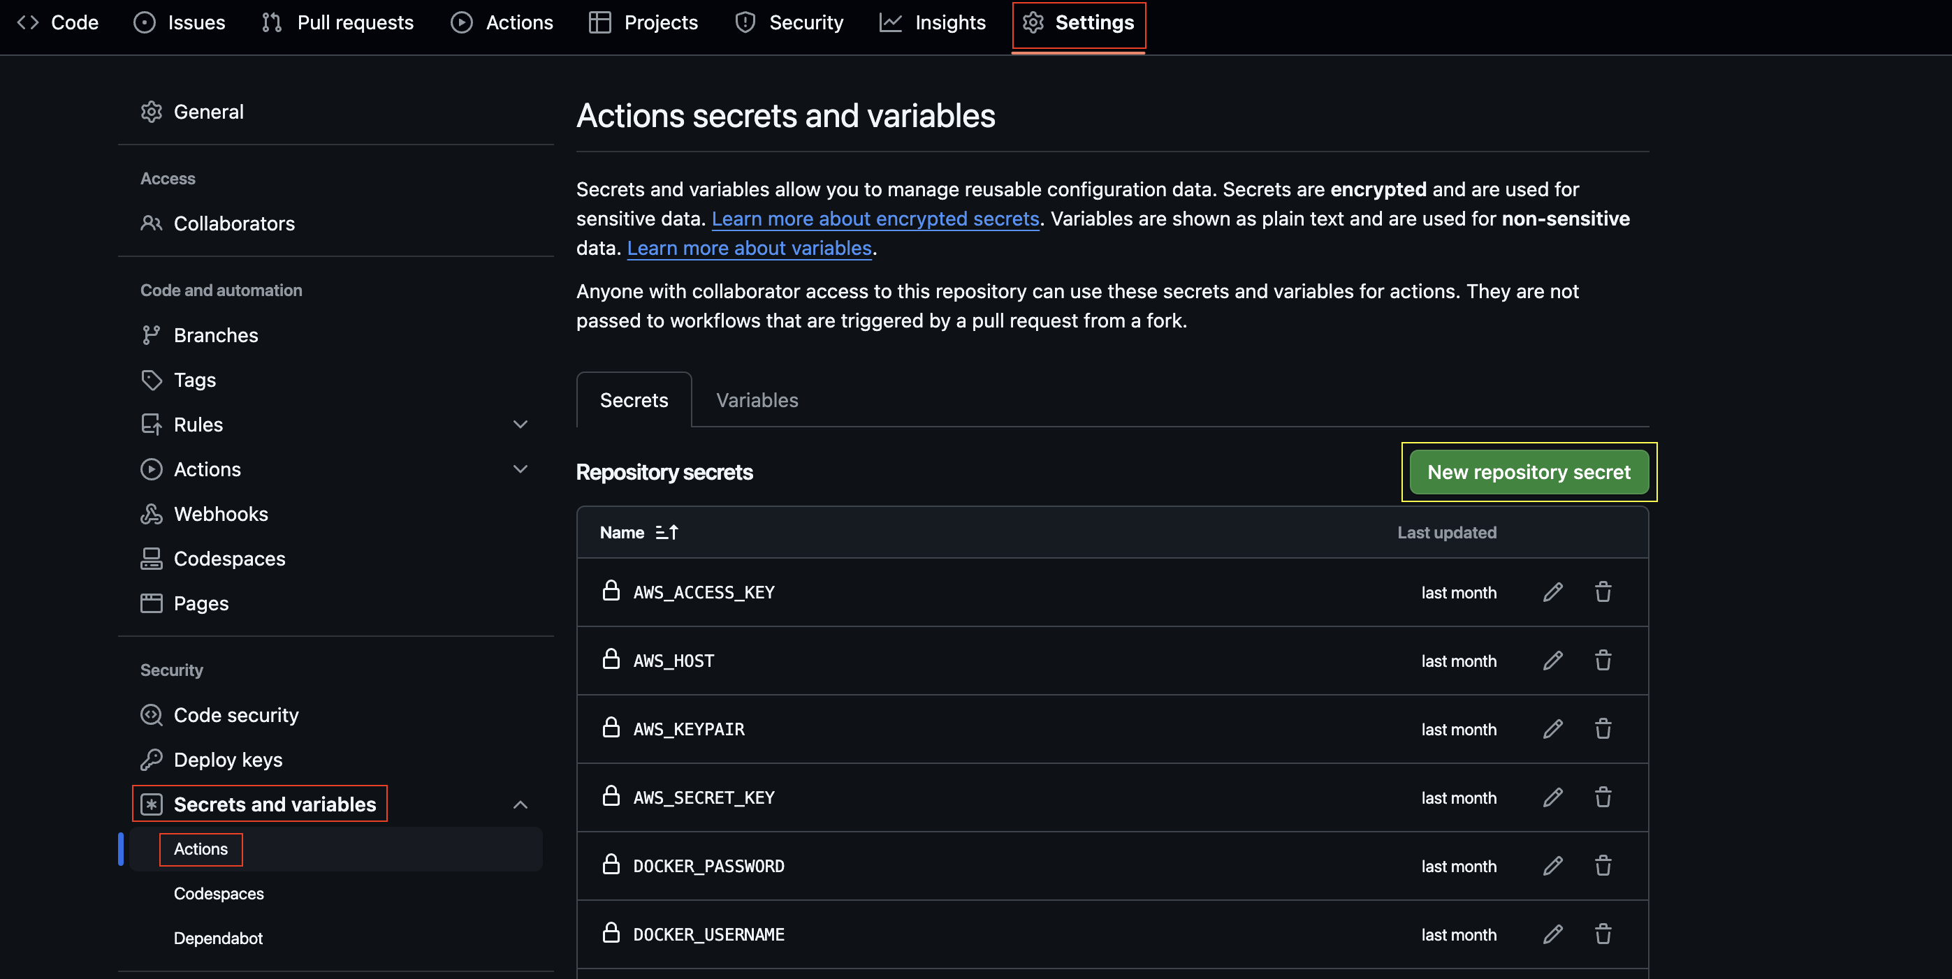Click New repository secret button
1952x979 pixels.
[1529, 472]
